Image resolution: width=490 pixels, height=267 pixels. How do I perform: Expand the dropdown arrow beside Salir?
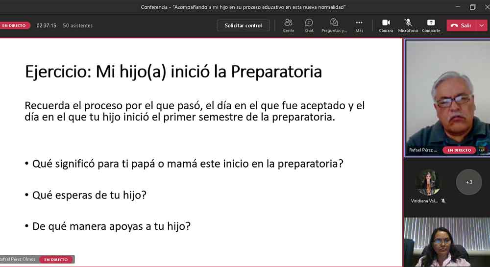pos(481,25)
